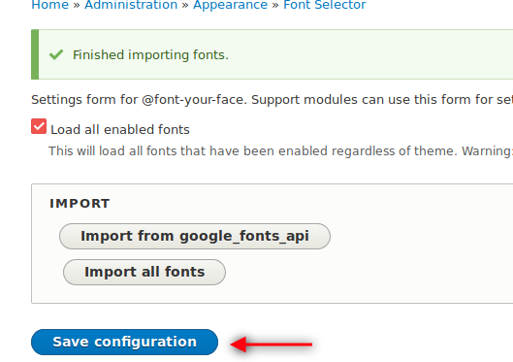
Task: Click the 'Settings form for @font-your-face' text
Action: click(x=139, y=100)
